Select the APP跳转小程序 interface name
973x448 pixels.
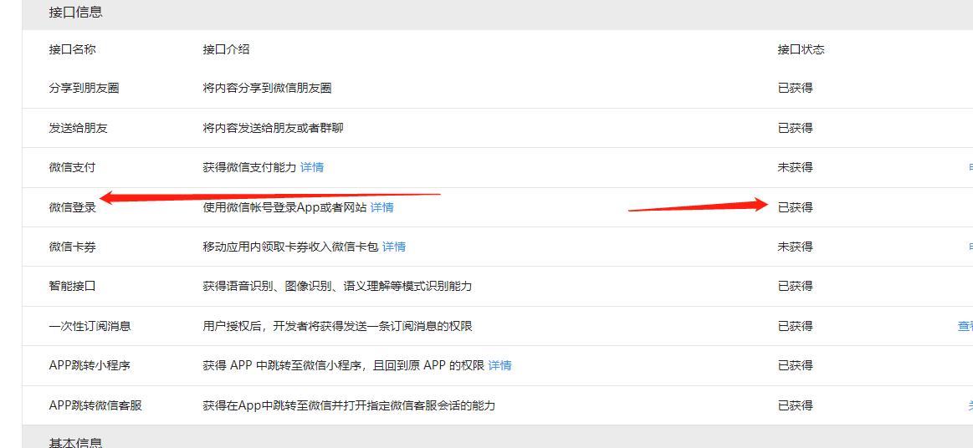click(90, 365)
